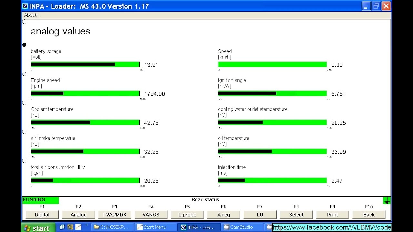Viewport: 413px width, 232px height.
Task: Click coolant temperature value 42.75
Action: (151, 123)
